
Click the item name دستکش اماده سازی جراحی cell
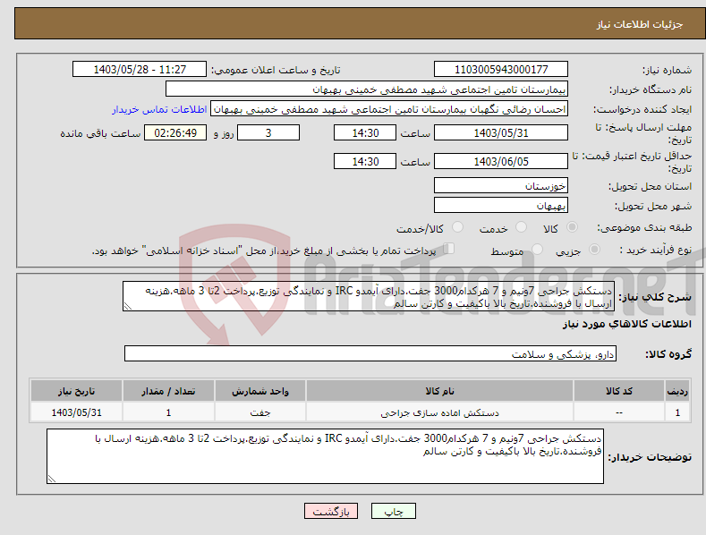coord(439,412)
